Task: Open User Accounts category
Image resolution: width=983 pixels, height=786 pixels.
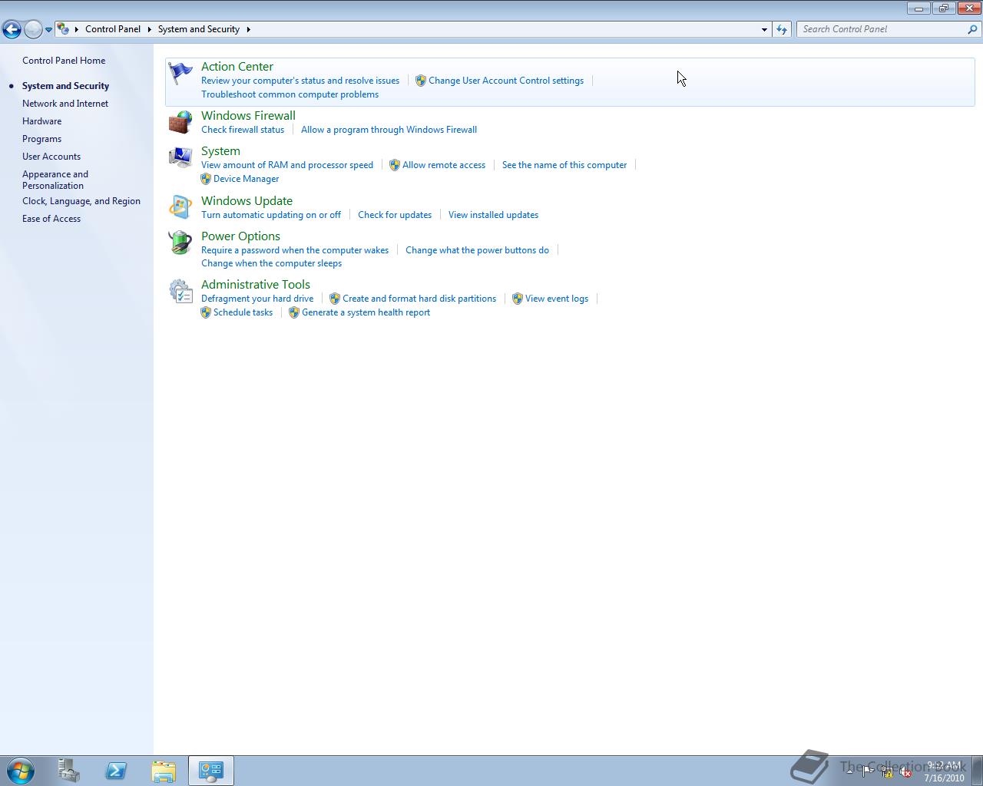Action: pyautogui.click(x=51, y=157)
